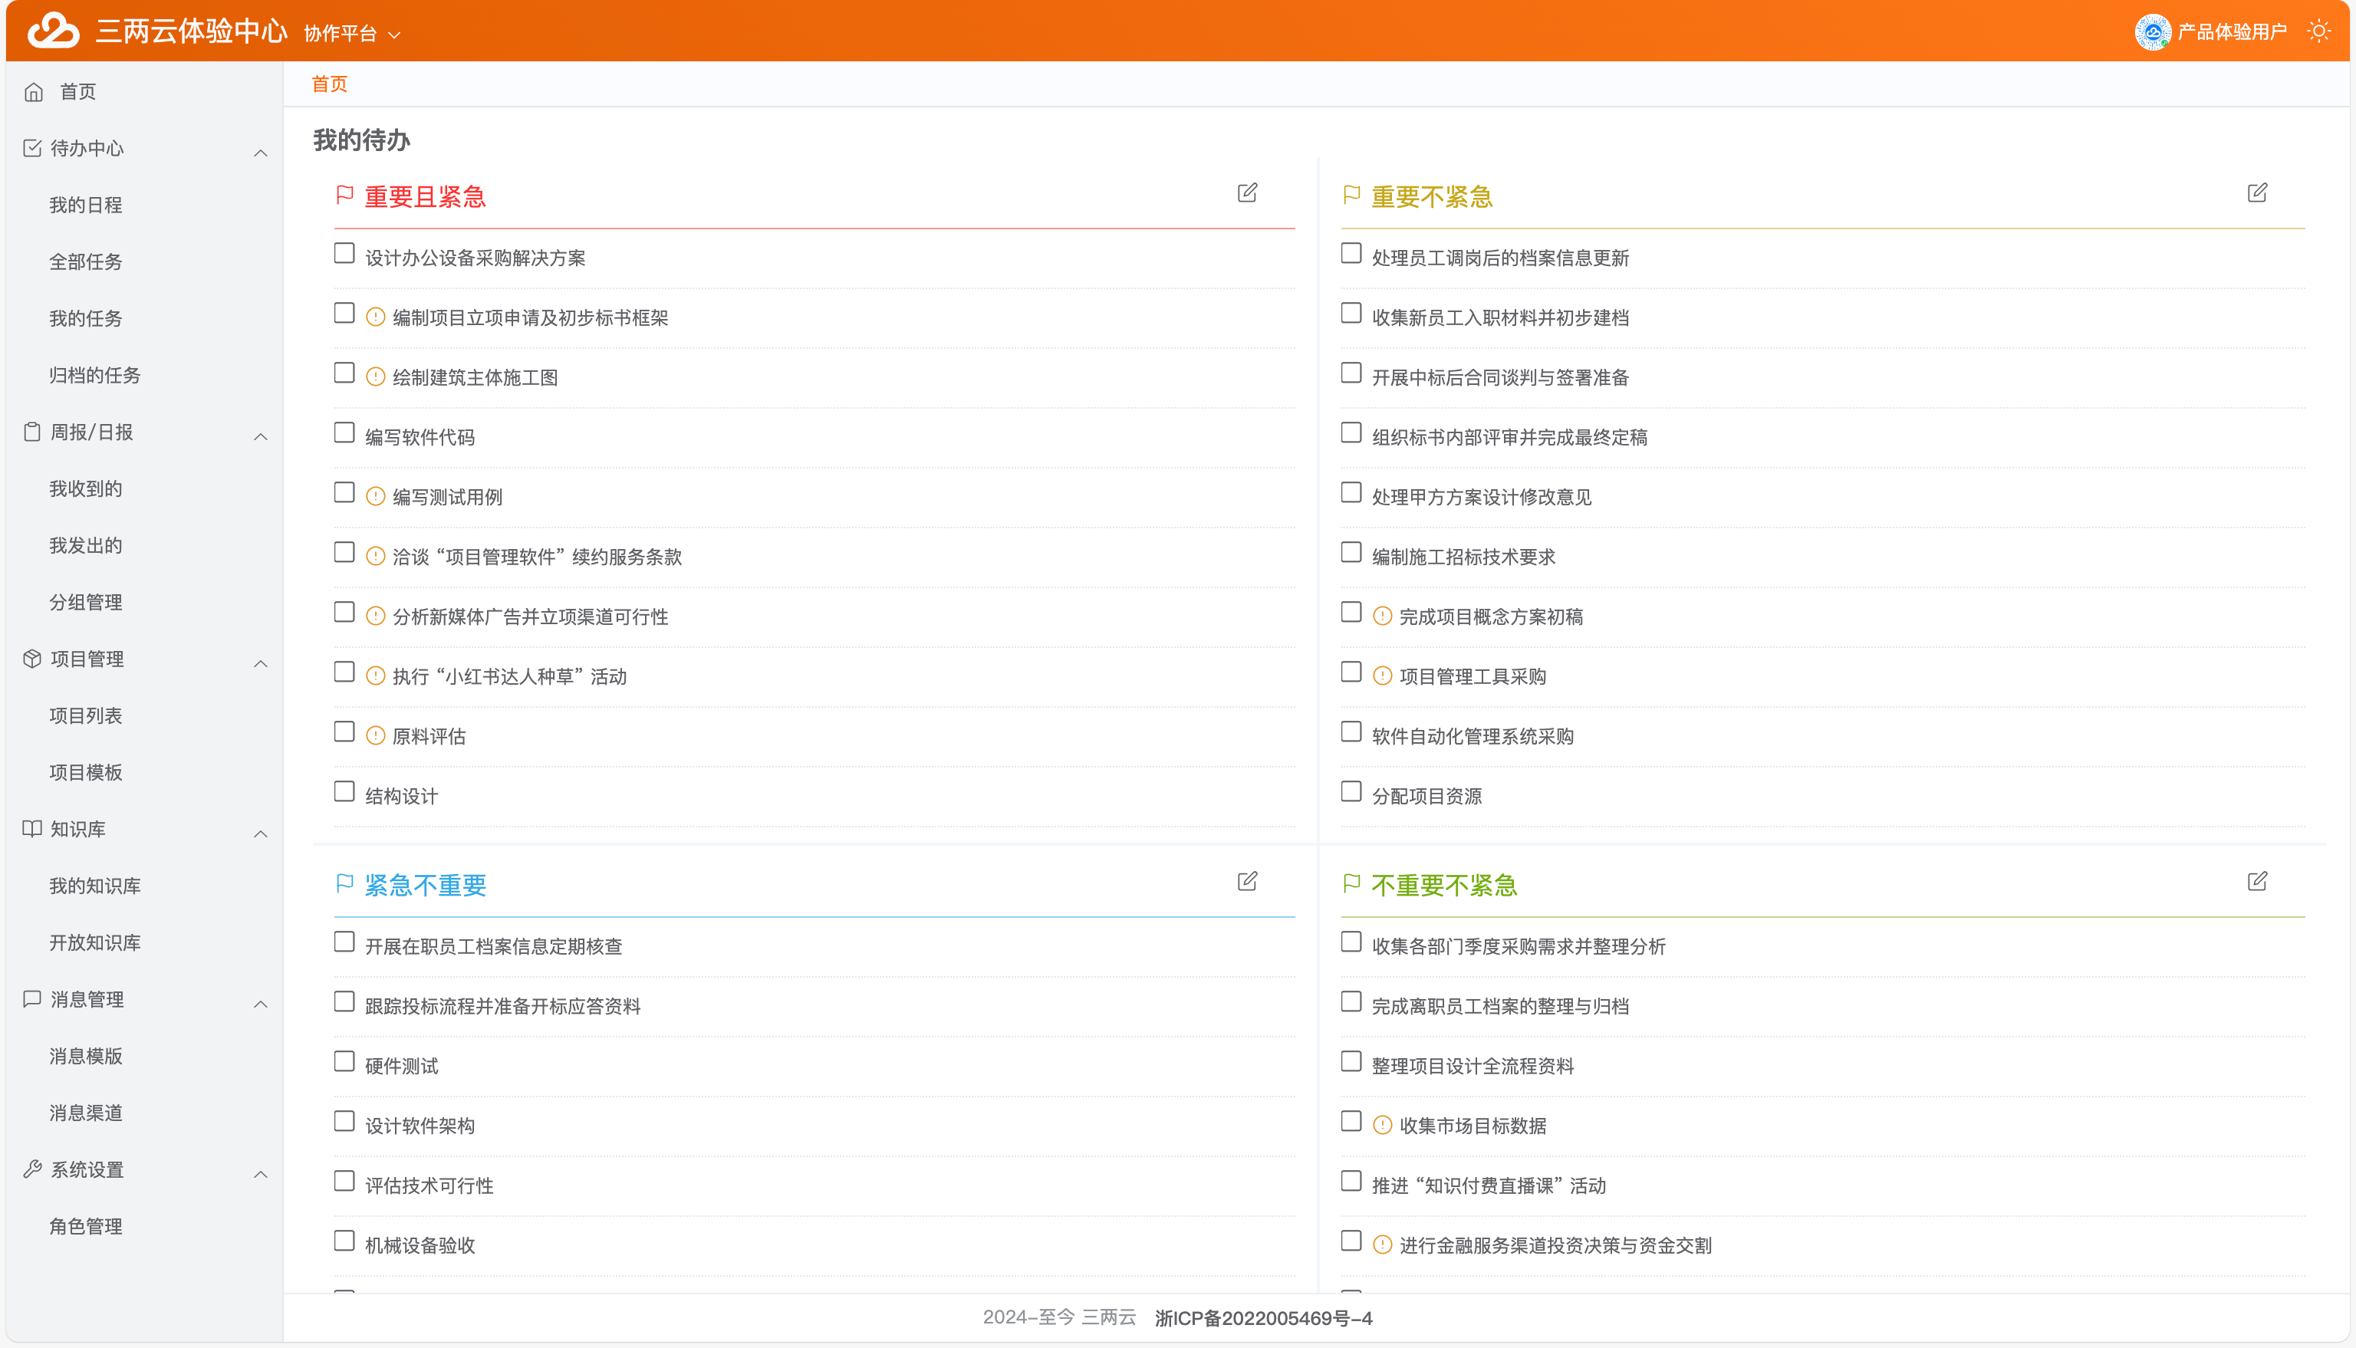Viewport: 2356px width, 1348px height.
Task: Collapse the 系统设置 section
Action: 260,1174
